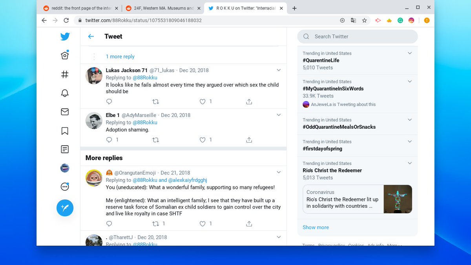Like @OrangutanEmoji's tweet
The width and height of the screenshot is (471, 265).
coord(203,224)
